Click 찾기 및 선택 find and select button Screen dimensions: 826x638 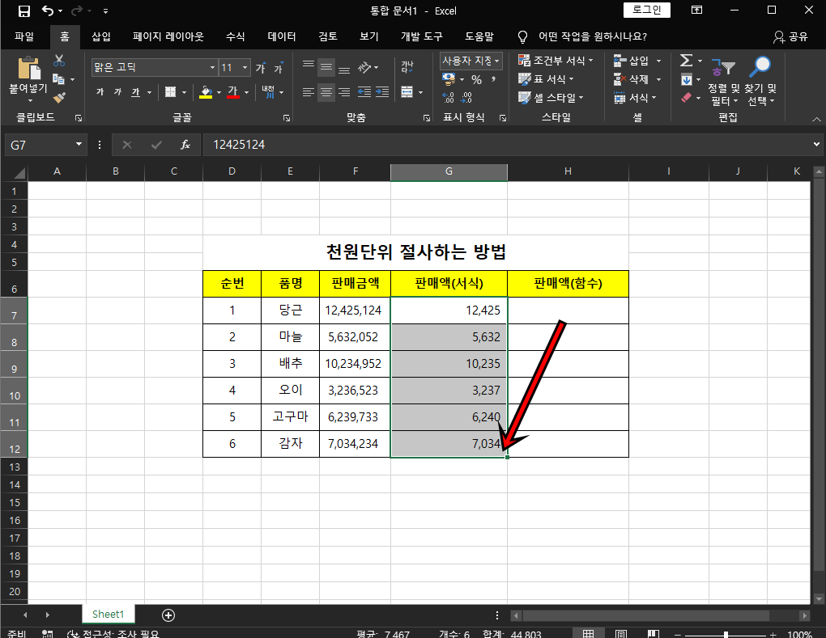pos(760,81)
